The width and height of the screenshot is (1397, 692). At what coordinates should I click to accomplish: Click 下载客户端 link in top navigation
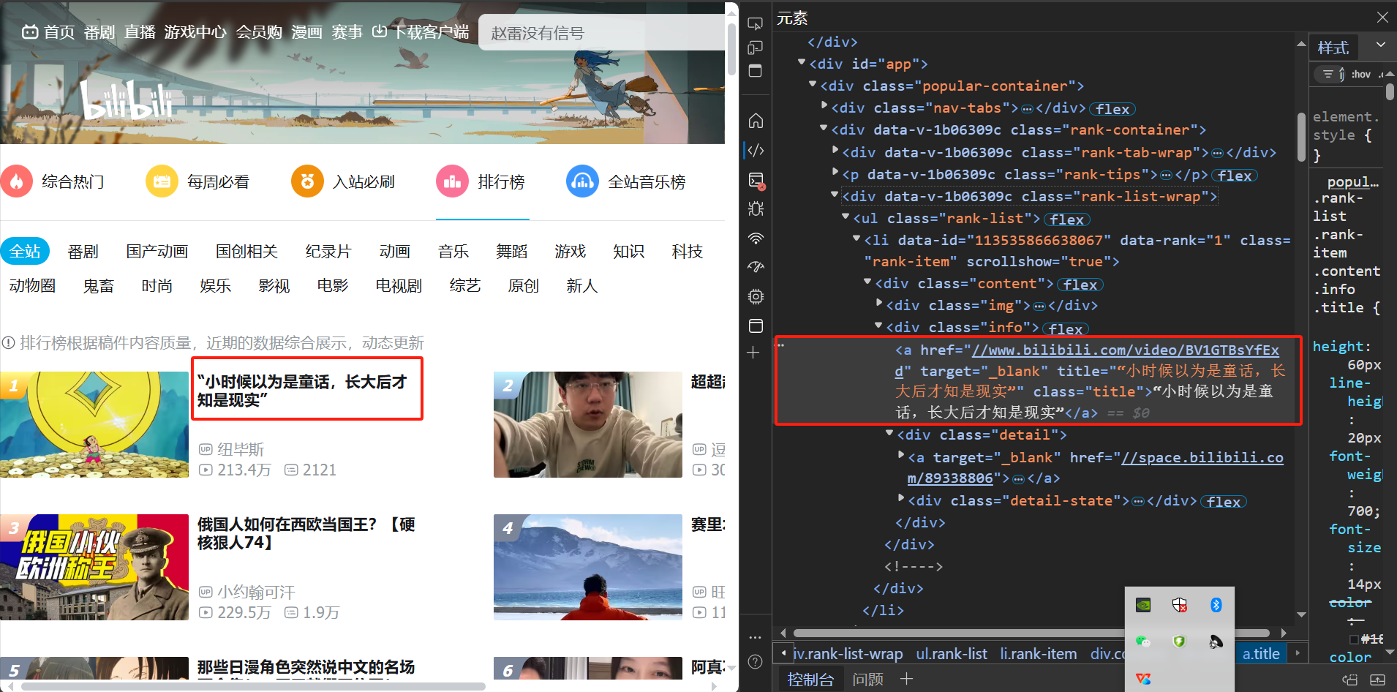click(421, 32)
